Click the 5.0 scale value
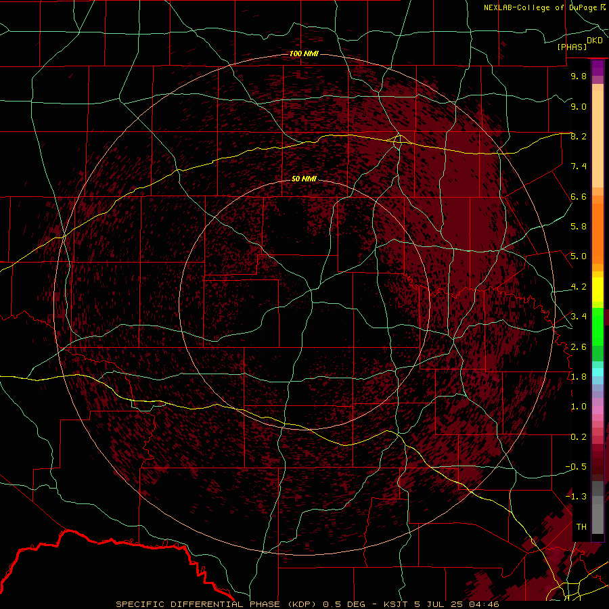The width and height of the screenshot is (609, 609). click(579, 256)
